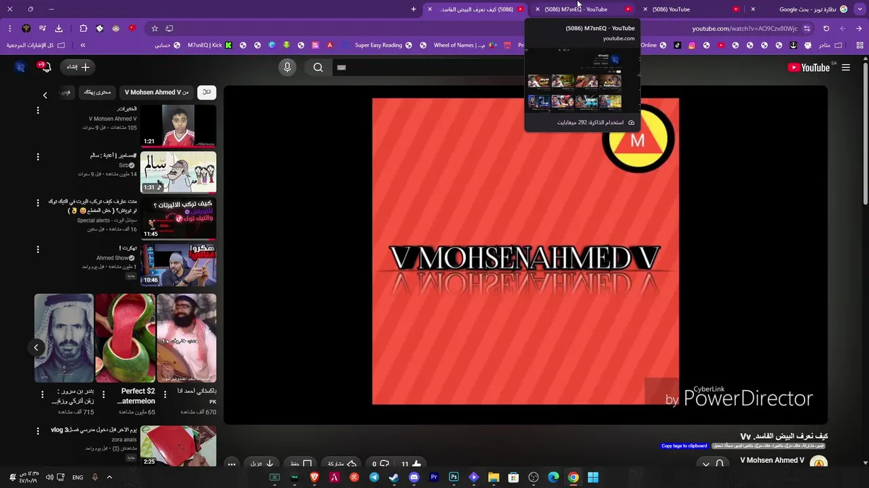Viewport: 869px width, 488px height.
Task: Click the Create plus button
Action: [x=79, y=67]
